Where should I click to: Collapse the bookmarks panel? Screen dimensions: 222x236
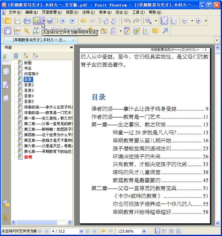click(x=71, y=47)
